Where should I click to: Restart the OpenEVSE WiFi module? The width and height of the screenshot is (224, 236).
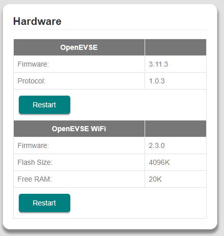pos(44,203)
